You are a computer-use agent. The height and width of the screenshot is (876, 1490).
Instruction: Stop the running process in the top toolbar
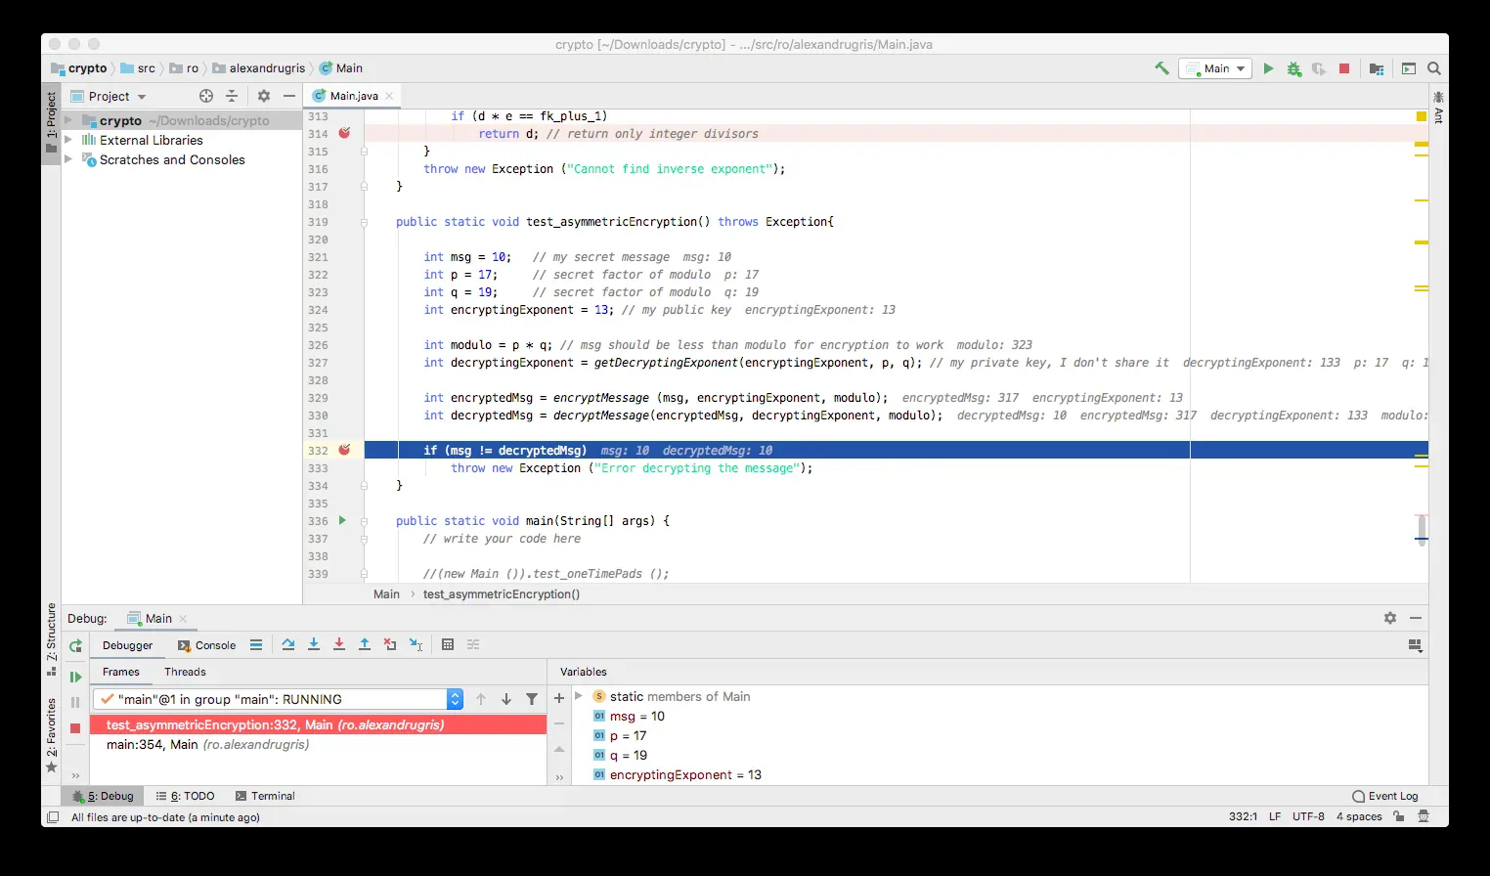[x=1344, y=68]
